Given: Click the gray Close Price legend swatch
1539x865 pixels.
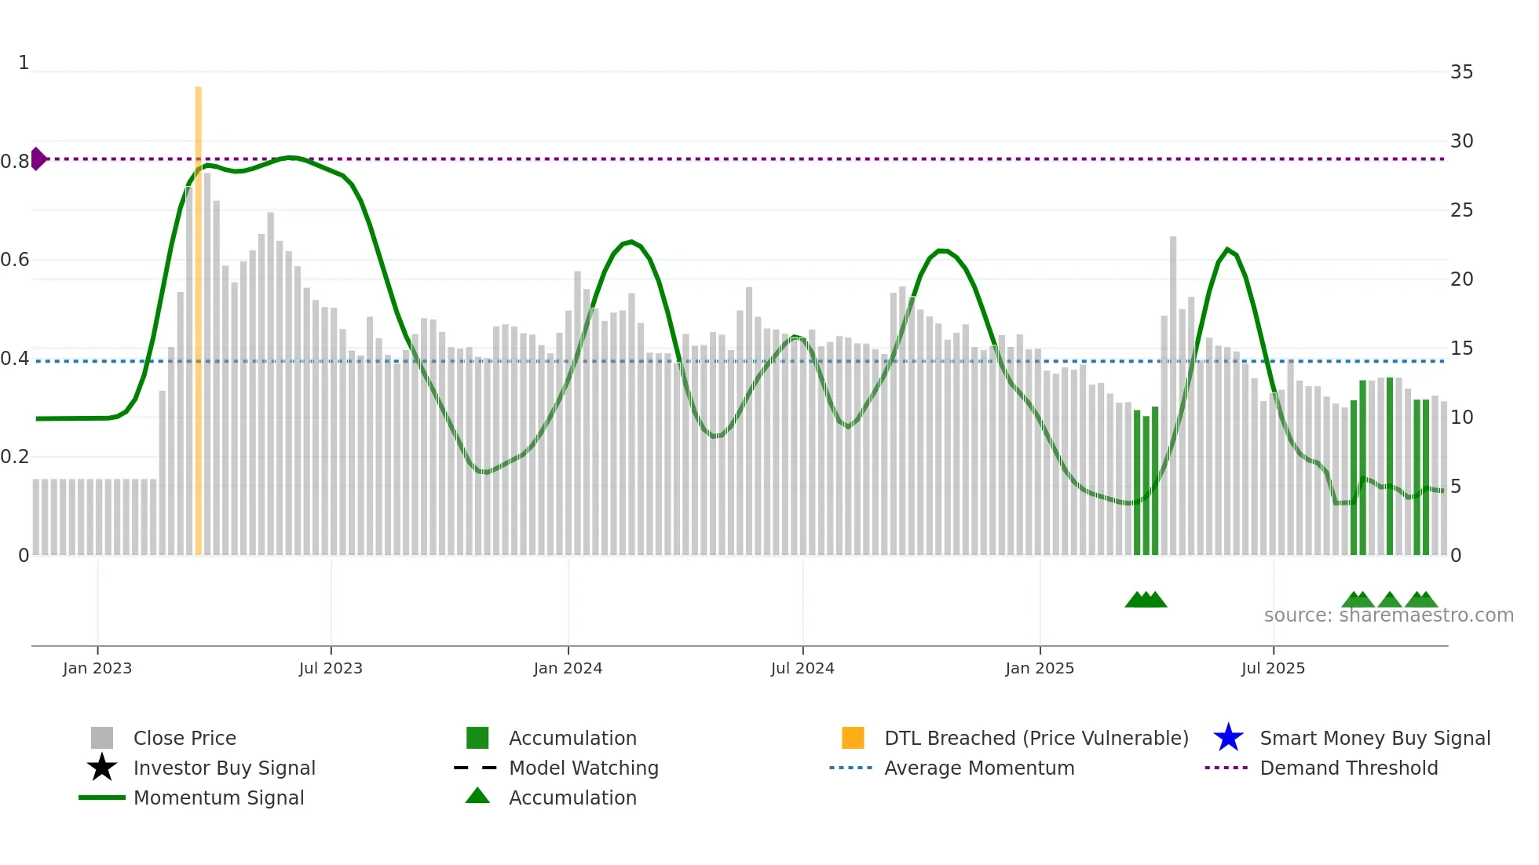Looking at the screenshot, I should (x=102, y=738).
